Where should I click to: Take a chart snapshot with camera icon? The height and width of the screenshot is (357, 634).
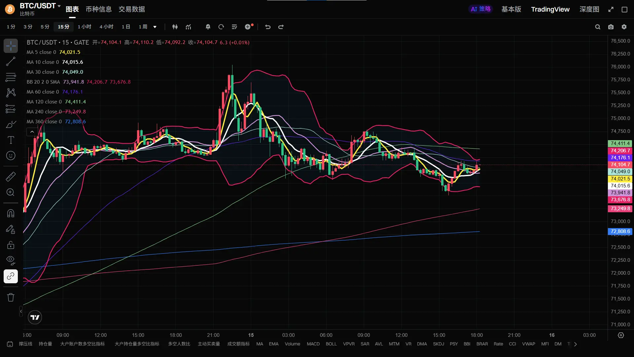(611, 27)
